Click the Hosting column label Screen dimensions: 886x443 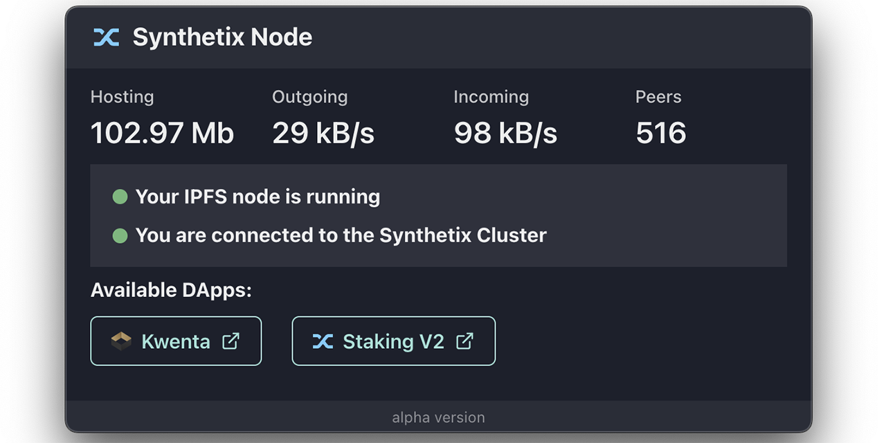coord(122,97)
